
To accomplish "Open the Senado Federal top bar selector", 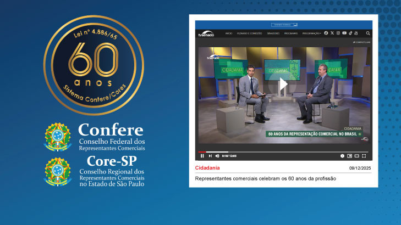I will pos(284,25).
